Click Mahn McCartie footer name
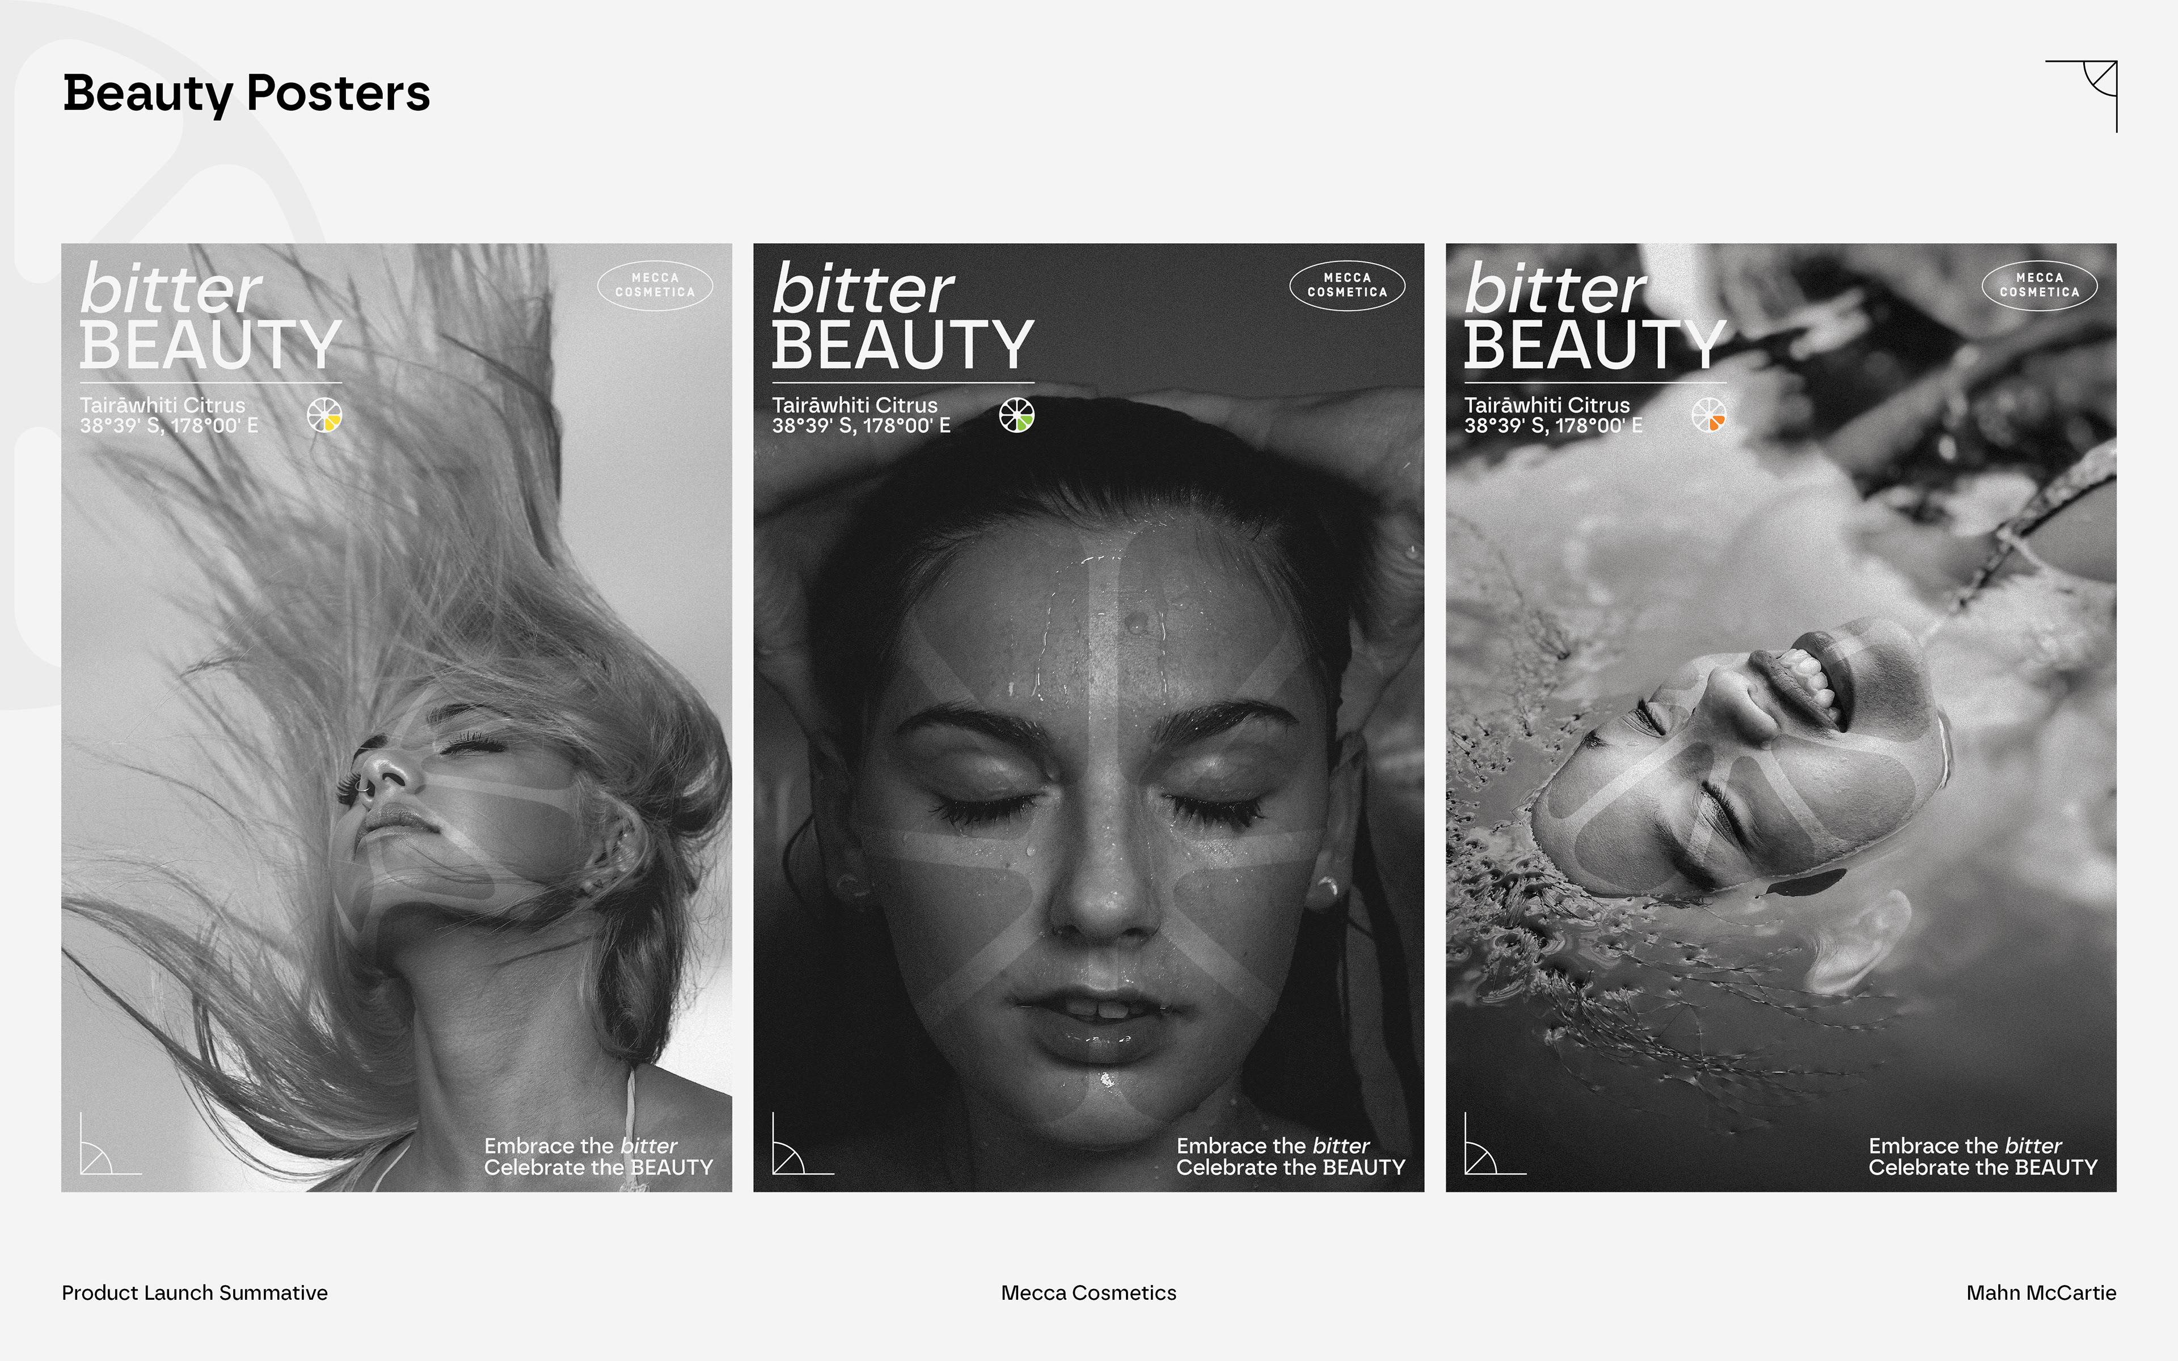Viewport: 2178px width, 1361px height. (2040, 1292)
